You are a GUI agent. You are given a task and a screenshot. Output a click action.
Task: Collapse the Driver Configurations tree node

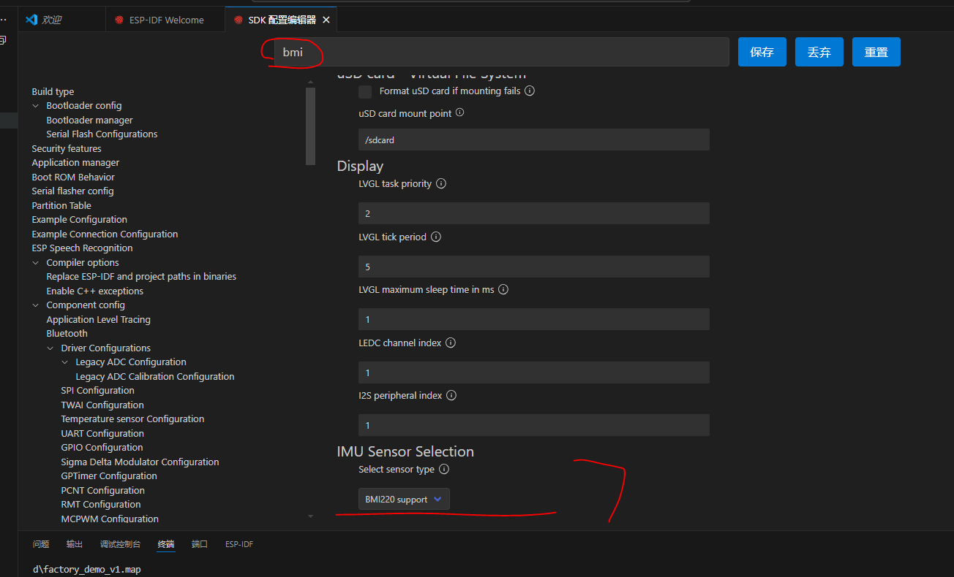pyautogui.click(x=50, y=348)
